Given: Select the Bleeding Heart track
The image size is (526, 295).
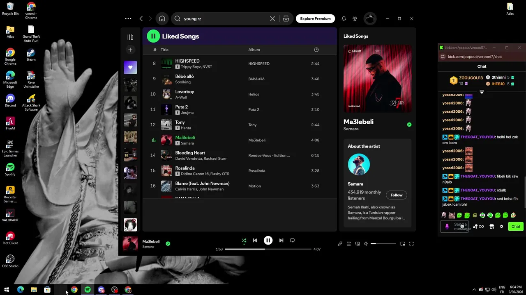Looking at the screenshot, I should pyautogui.click(x=239, y=155).
